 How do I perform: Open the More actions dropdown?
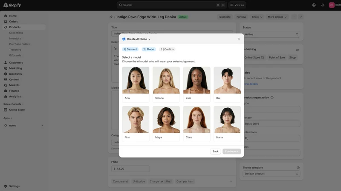(x=277, y=17)
